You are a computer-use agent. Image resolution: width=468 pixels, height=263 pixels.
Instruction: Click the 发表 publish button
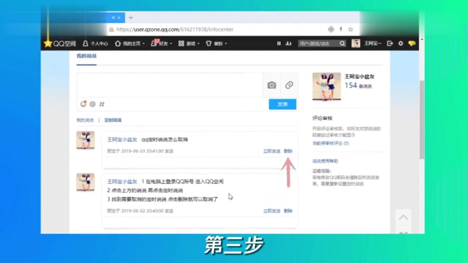(x=282, y=104)
